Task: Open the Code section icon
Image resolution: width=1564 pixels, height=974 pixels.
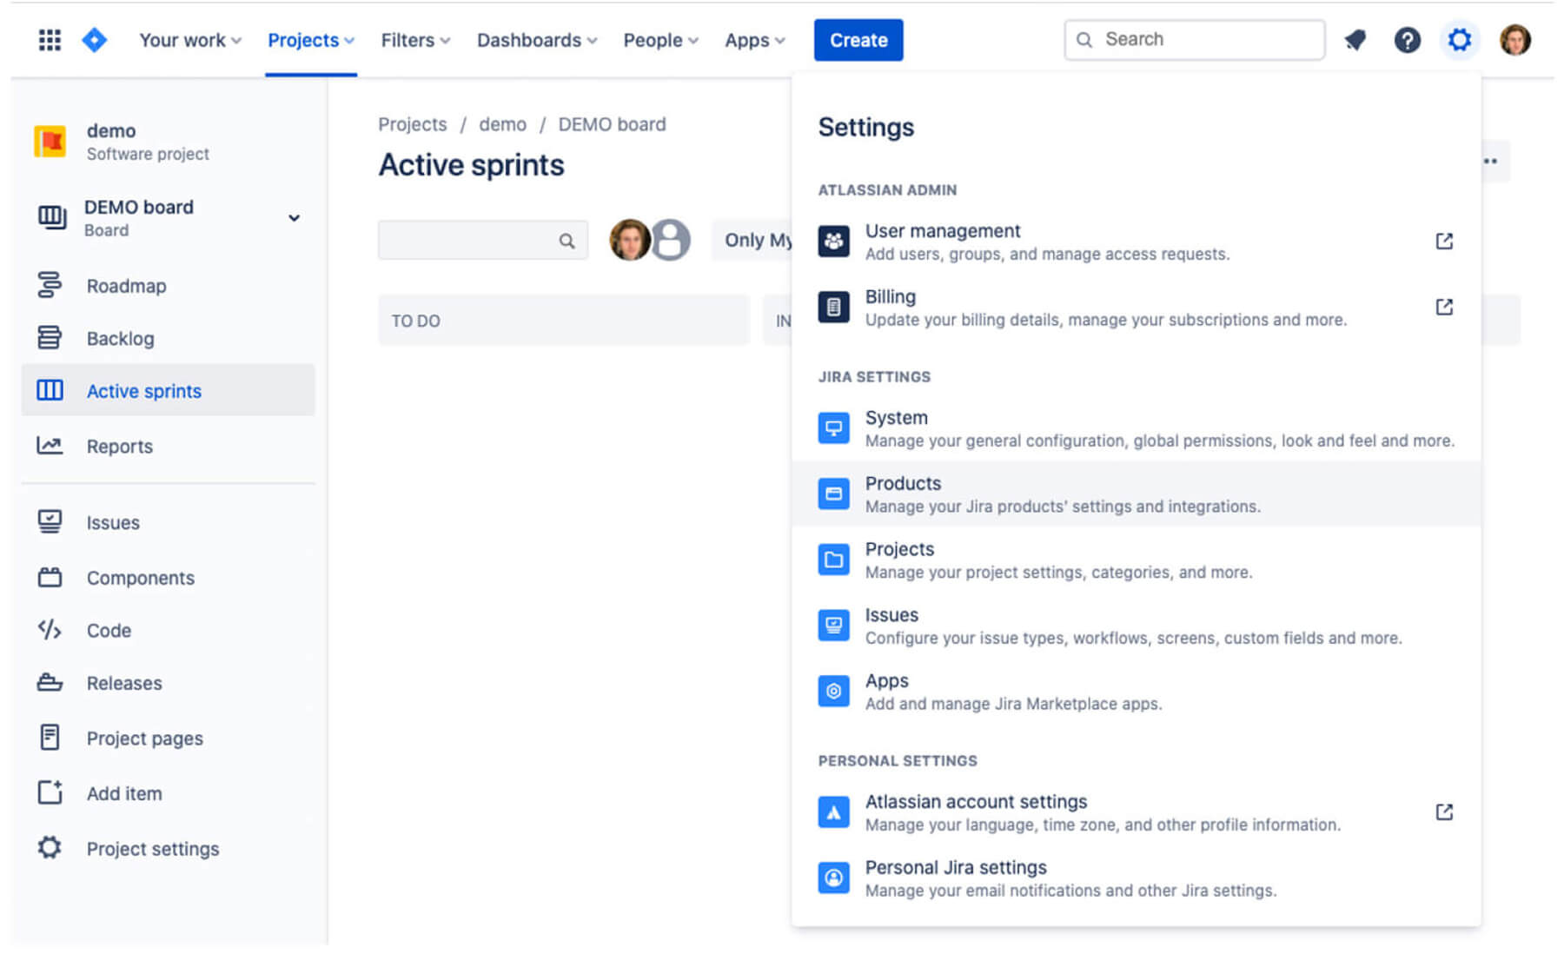Action: click(x=50, y=630)
